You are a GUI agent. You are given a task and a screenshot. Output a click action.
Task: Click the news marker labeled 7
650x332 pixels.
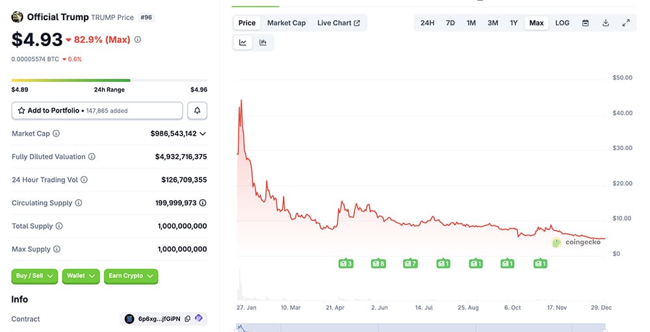click(410, 264)
